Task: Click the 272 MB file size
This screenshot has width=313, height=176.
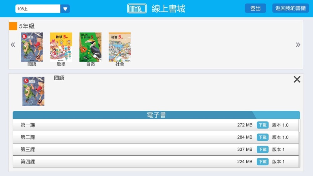Action: click(x=245, y=125)
